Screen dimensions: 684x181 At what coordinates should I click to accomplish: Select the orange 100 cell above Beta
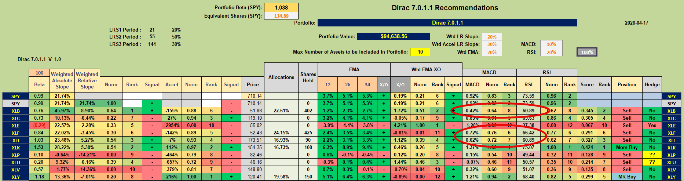click(39, 73)
